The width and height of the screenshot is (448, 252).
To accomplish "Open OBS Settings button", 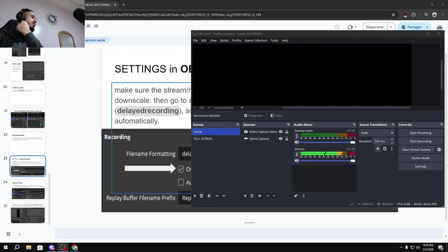I will pyautogui.click(x=420, y=167).
